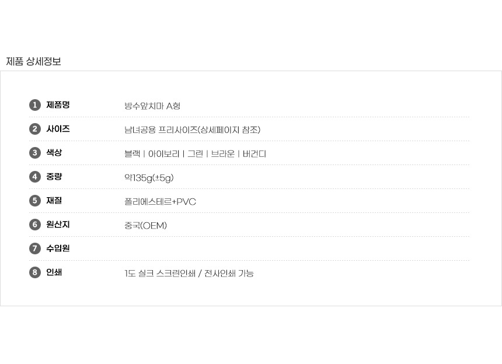This screenshot has height=364, width=502.
Task: Click the number 6 circle icon
Action: (x=35, y=225)
